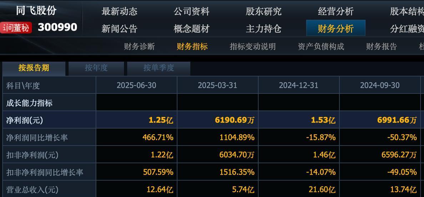Click the 2024-12-31 column header
Screen dimensions: 424x197
[298, 85]
